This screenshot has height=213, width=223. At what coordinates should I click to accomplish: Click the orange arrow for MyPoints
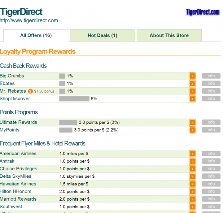[x=192, y=130]
